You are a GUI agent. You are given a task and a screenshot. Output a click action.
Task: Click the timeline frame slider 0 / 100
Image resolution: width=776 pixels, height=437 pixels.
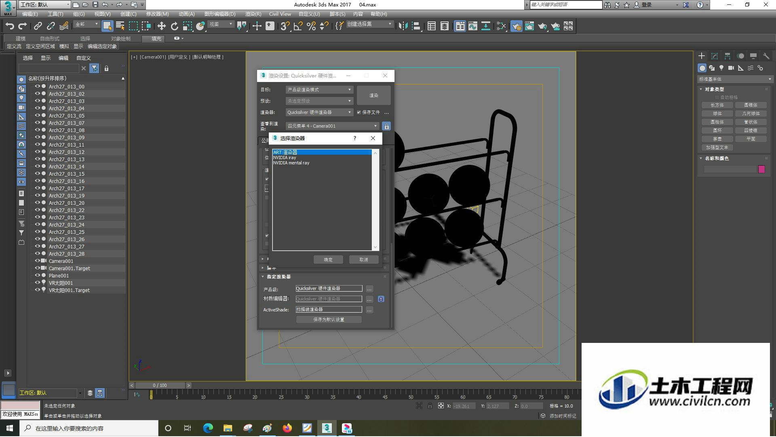(x=160, y=386)
